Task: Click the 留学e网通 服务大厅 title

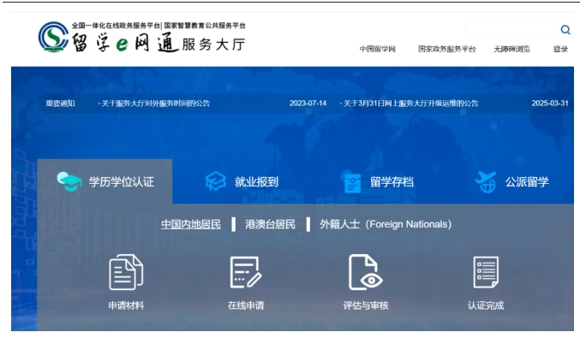Action: 158,43
